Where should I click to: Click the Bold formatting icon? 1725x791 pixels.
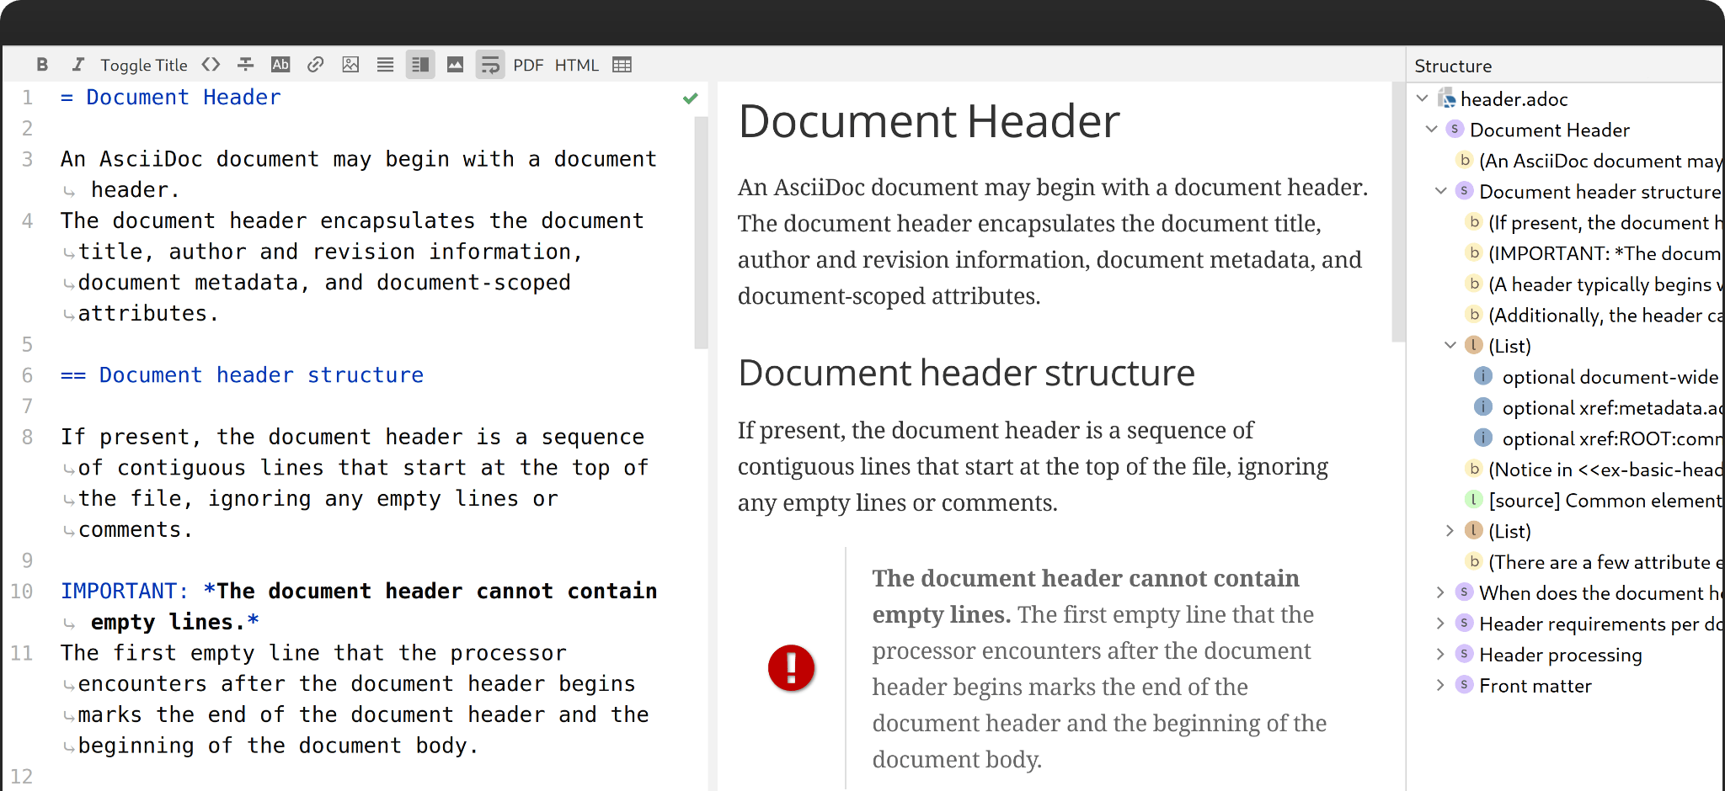tap(42, 65)
